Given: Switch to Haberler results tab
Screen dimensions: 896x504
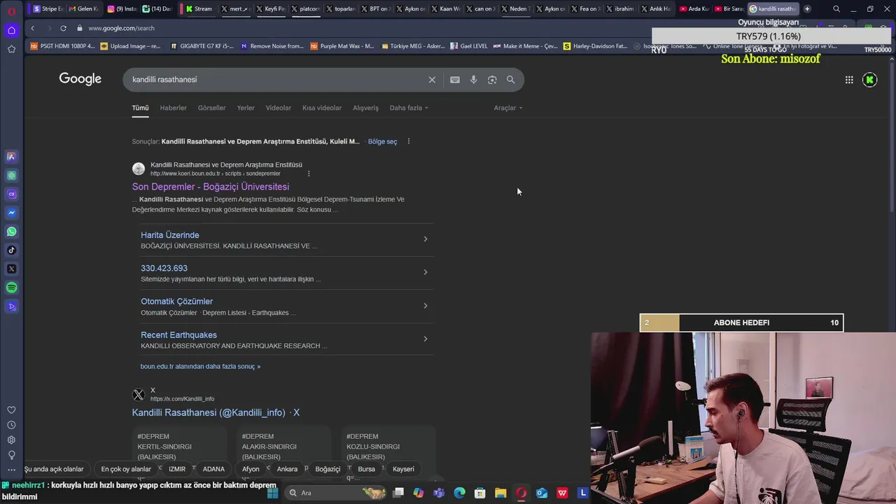Looking at the screenshot, I should point(173,108).
